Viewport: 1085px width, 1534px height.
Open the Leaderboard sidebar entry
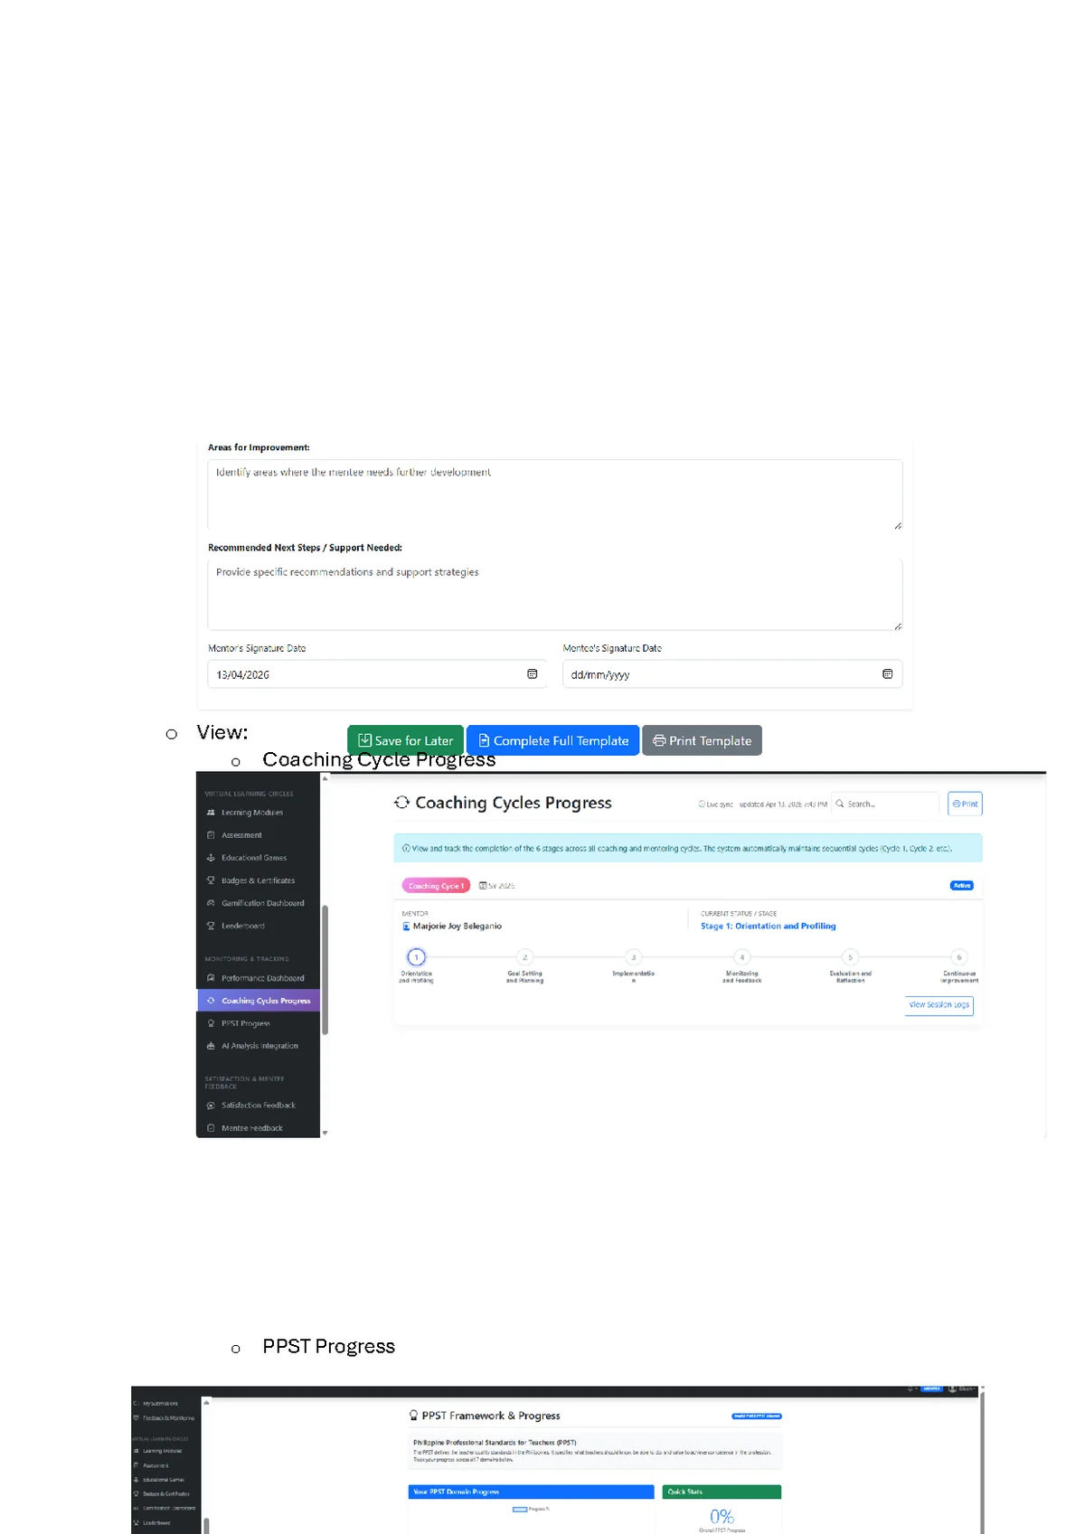pyautogui.click(x=242, y=926)
